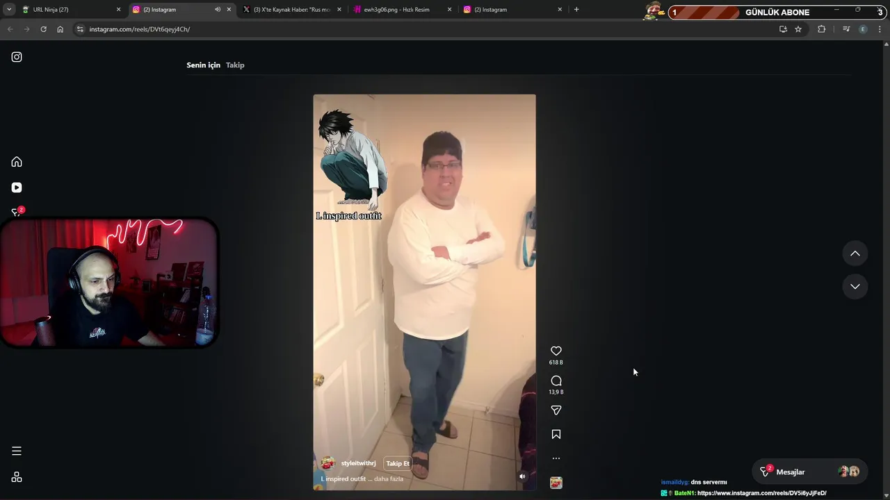
Task: Click the reel video to pause
Action: 424,292
